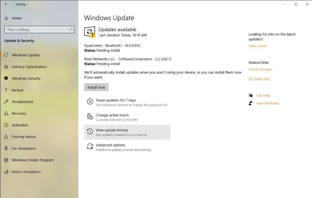Open Windows Insider Program page
The height and width of the screenshot is (198, 312).
point(33,160)
